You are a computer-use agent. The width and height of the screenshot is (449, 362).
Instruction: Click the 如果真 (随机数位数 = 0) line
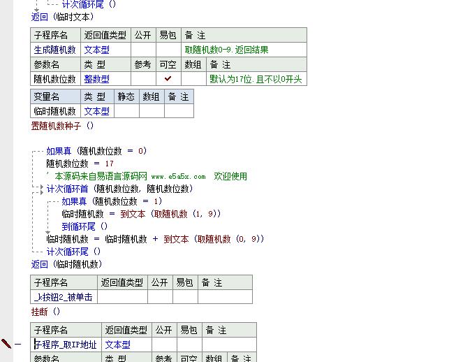click(x=96, y=151)
